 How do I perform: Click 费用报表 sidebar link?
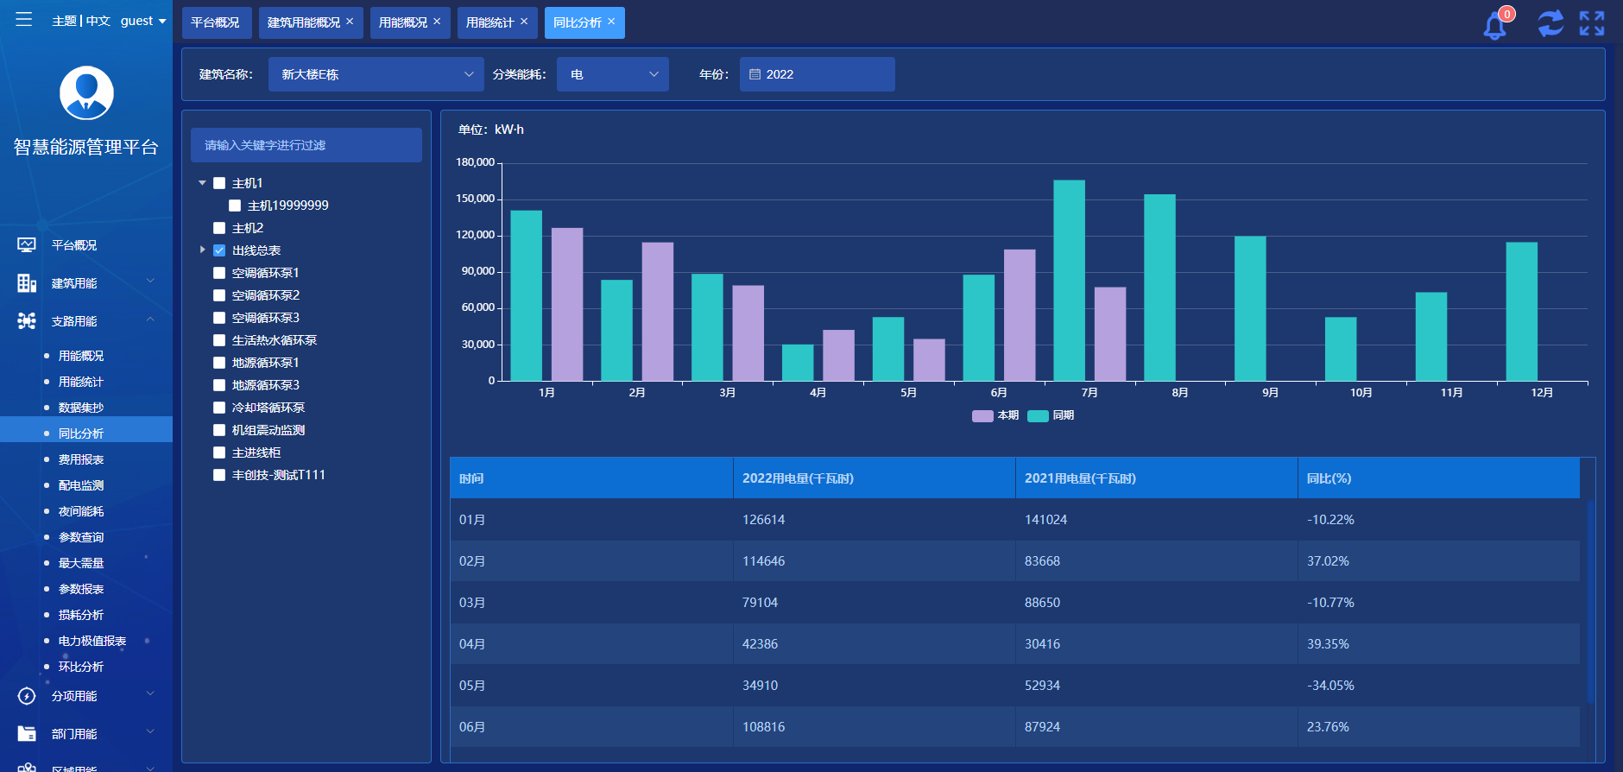[81, 459]
